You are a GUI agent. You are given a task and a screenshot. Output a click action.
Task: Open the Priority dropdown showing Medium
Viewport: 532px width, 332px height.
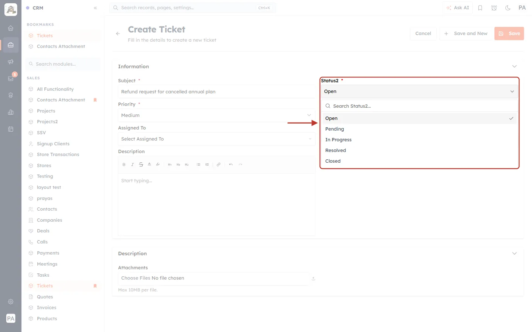[216, 115]
